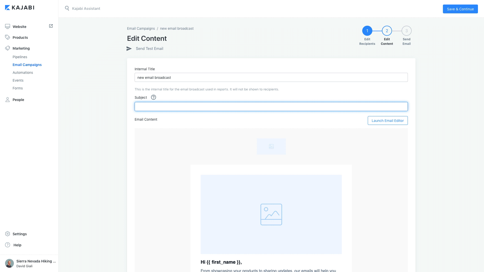Click the Subject help tooltip icon
The image size is (484, 272).
(x=154, y=97)
